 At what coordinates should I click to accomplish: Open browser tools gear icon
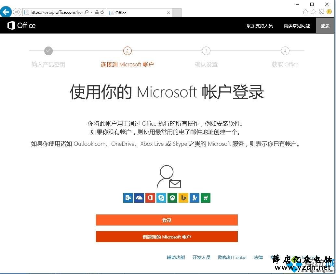click(321, 12)
